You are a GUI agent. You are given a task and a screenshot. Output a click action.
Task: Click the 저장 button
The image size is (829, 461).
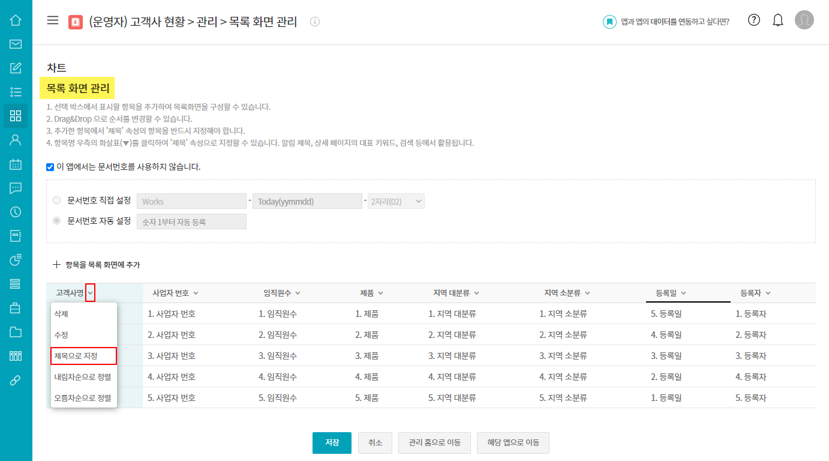pos(332,442)
